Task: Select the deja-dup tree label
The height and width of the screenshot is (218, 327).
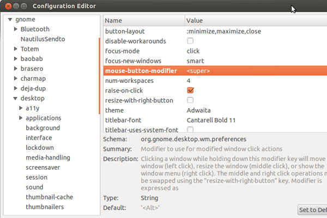Action: tap(33, 88)
